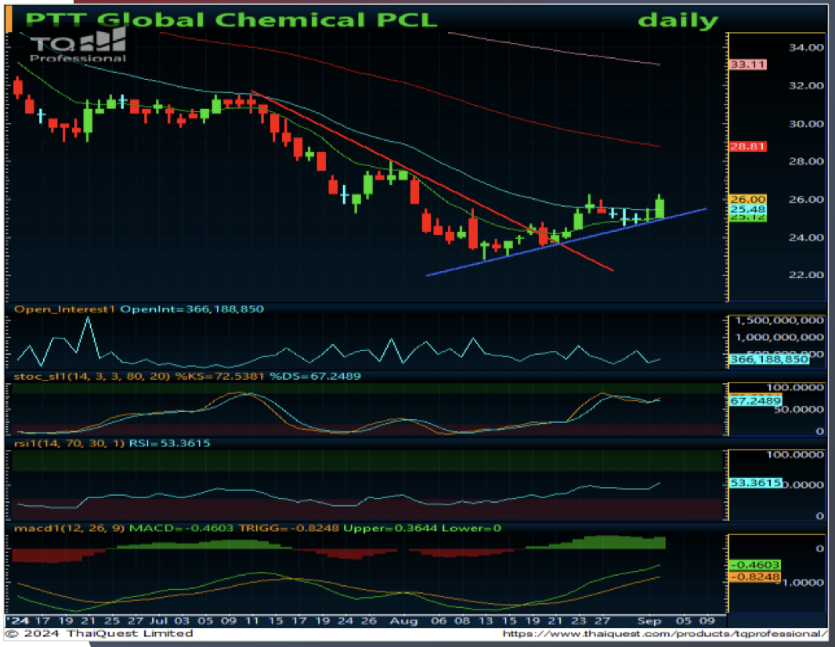835x647 pixels.
Task: Click the "Aug" date axis label
Action: pos(403,621)
